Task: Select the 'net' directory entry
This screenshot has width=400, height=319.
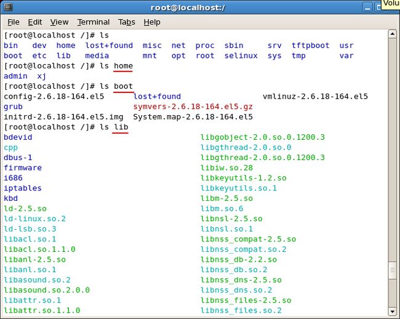Action: pyautogui.click(x=178, y=46)
